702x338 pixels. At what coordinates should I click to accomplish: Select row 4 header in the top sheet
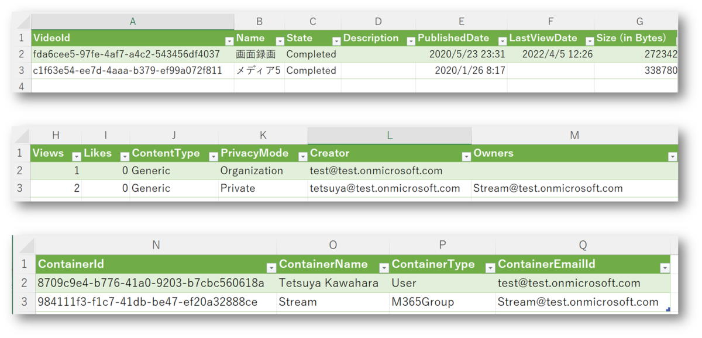(22, 86)
